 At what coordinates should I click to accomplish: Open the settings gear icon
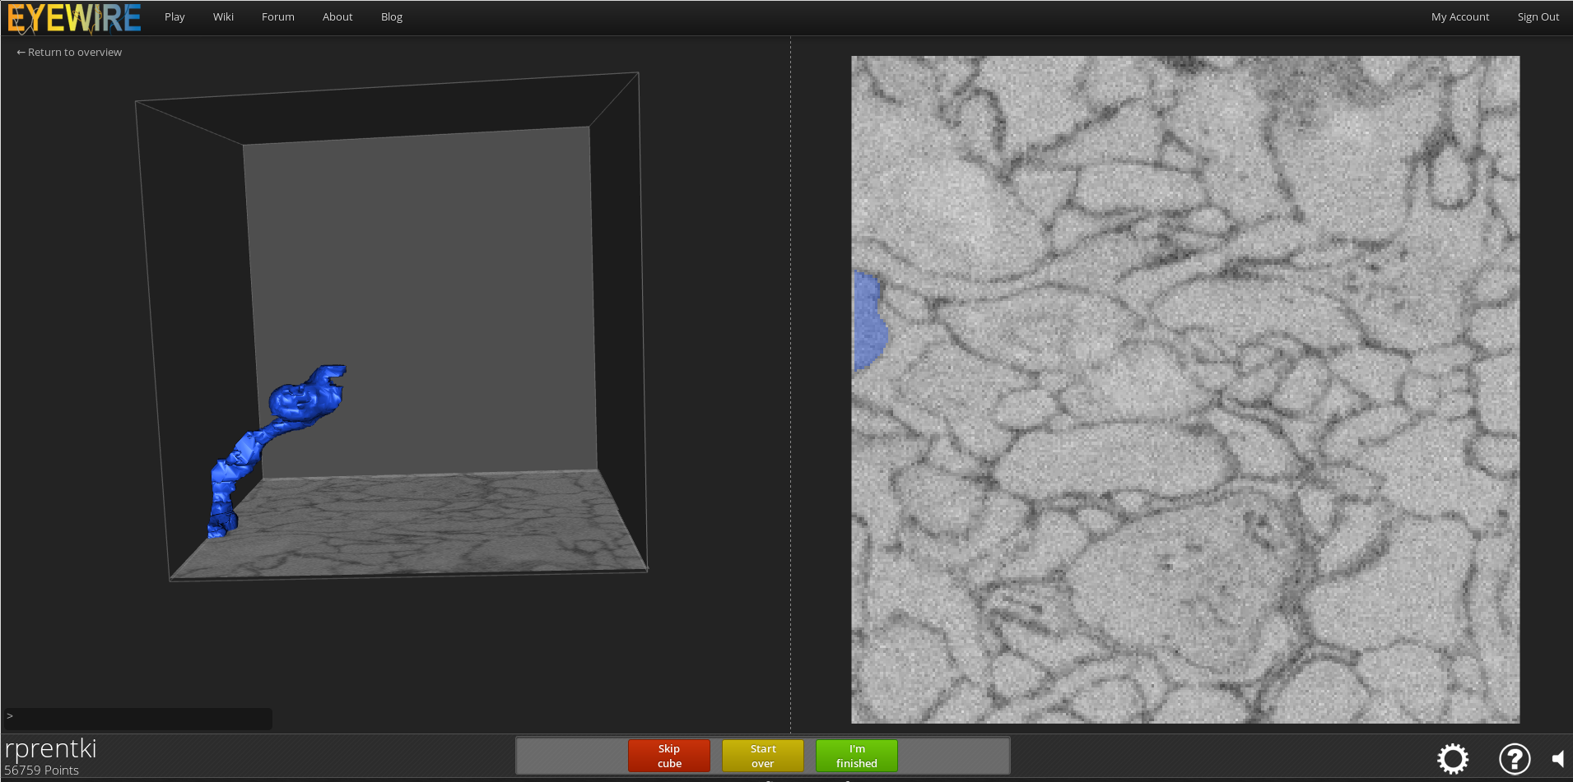1453,758
